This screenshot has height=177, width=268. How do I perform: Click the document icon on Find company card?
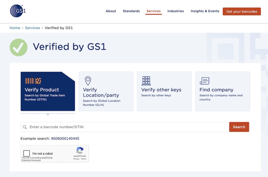[x=204, y=81]
